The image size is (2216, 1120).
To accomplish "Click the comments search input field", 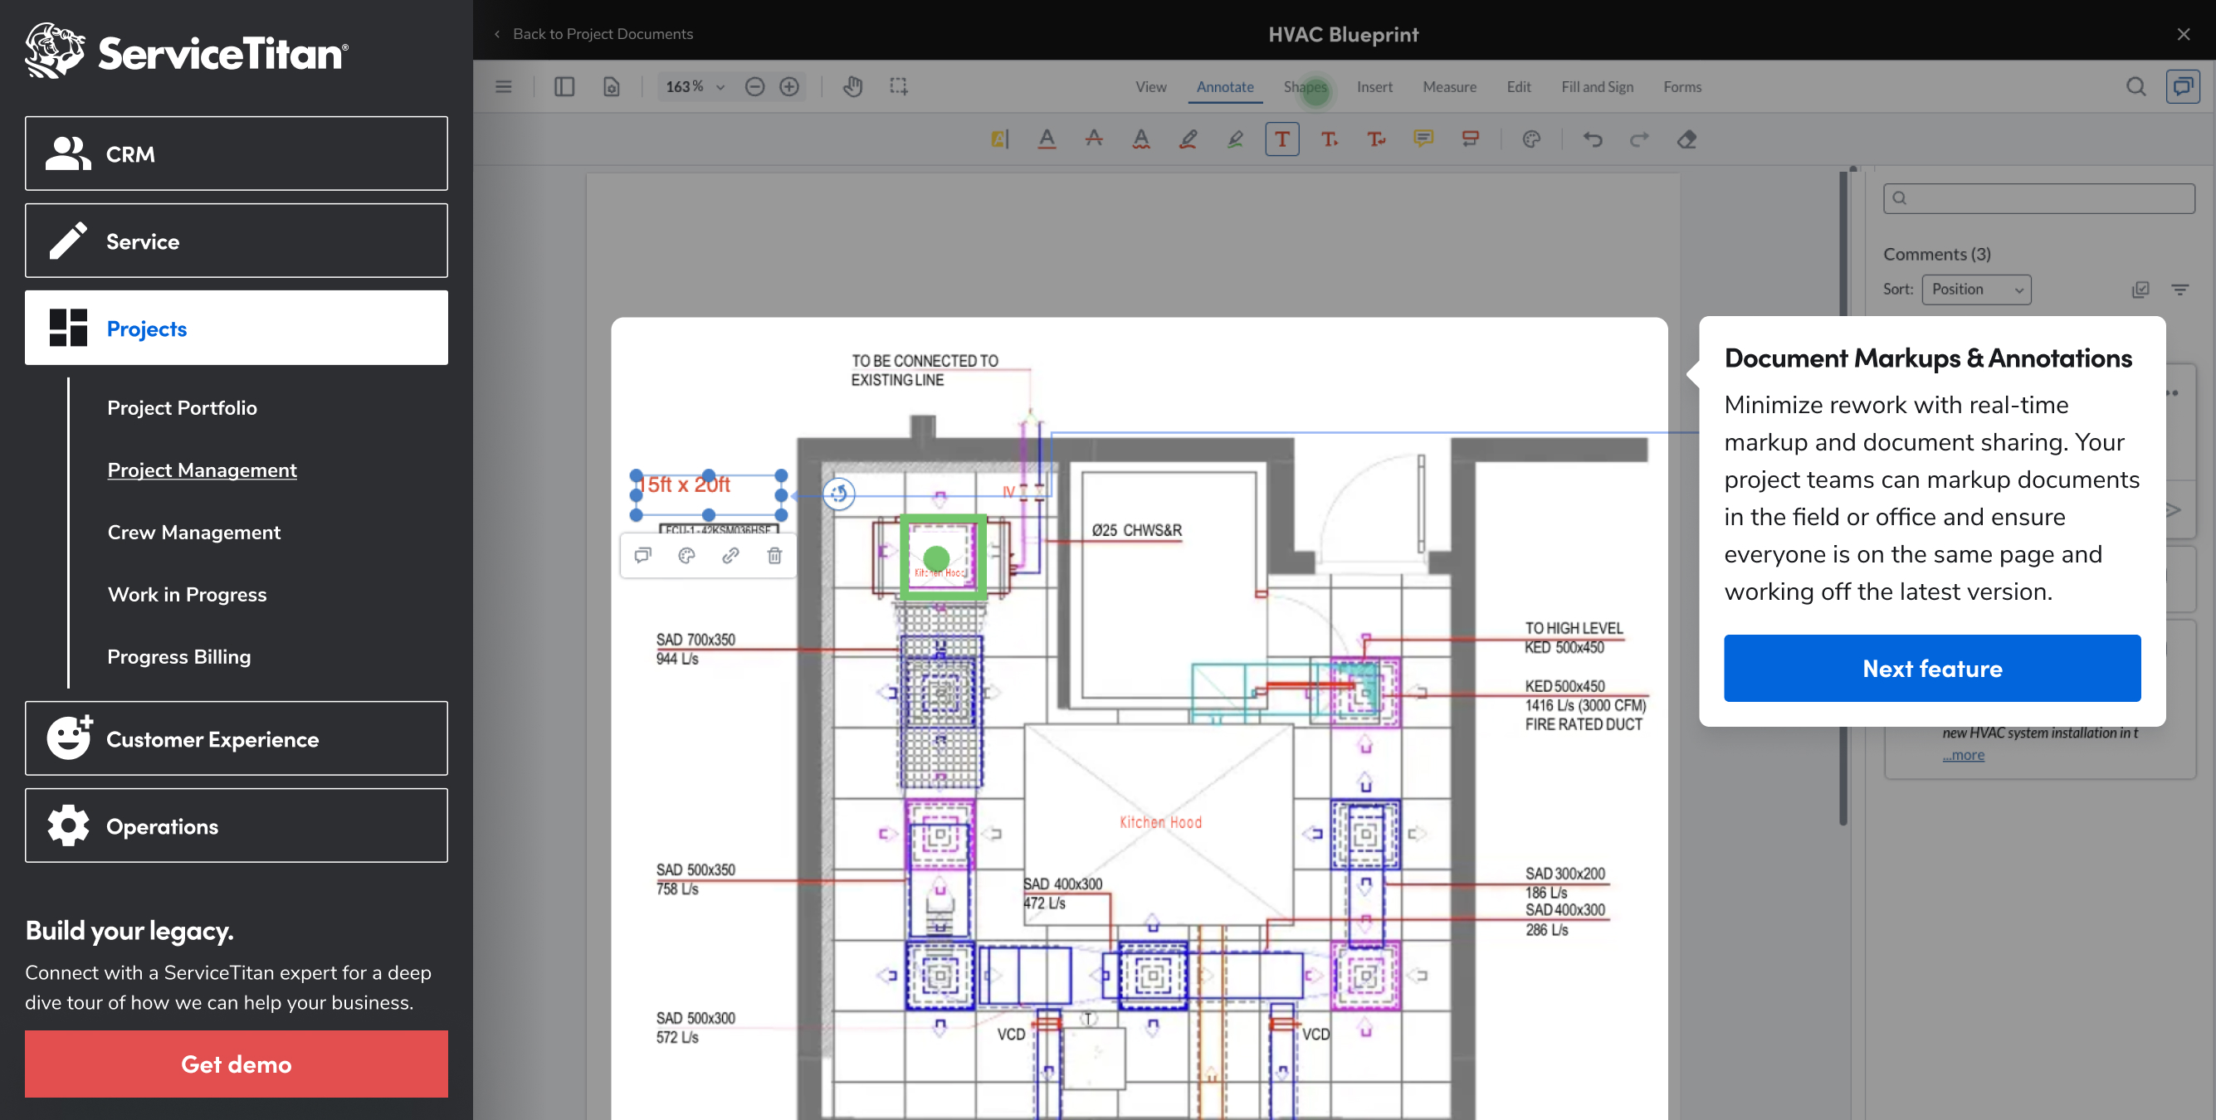I will tap(2038, 199).
